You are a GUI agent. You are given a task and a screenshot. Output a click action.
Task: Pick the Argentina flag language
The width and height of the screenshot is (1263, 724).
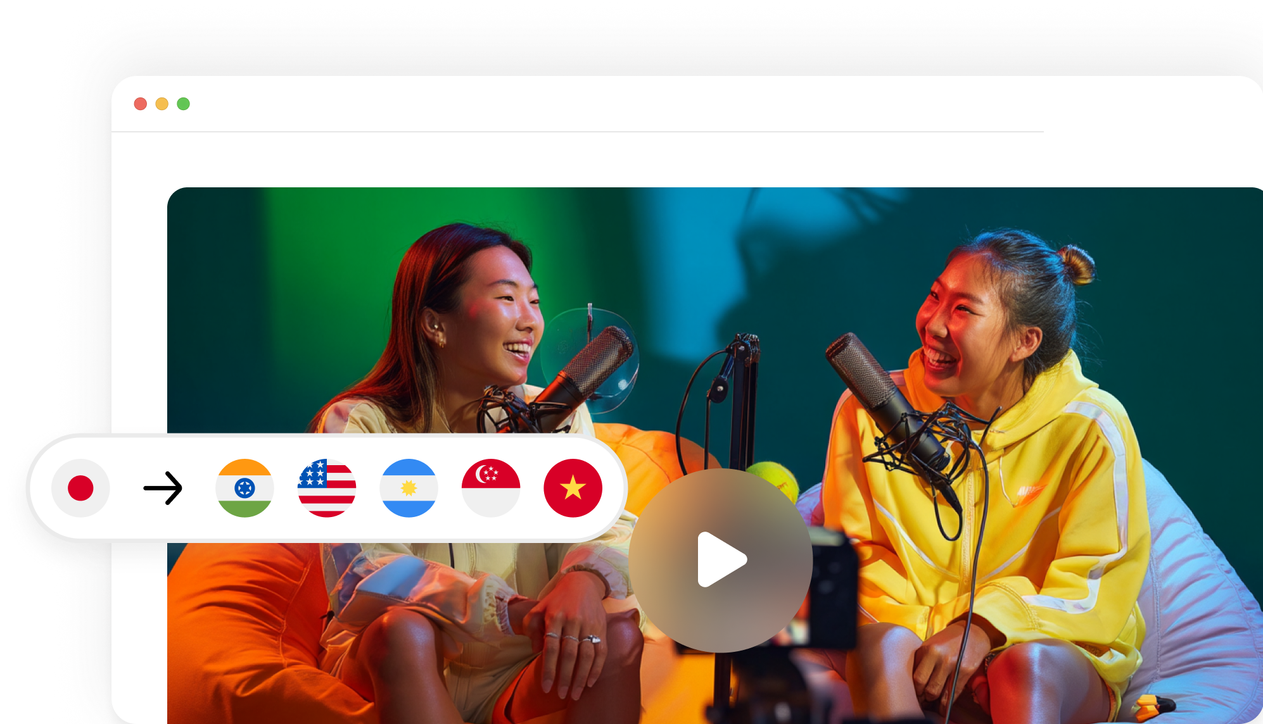409,488
